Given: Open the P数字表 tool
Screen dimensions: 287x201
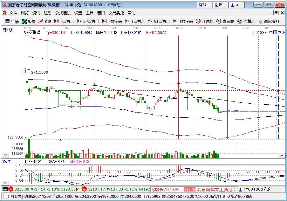Looking at the screenshot, I should 112,21.
